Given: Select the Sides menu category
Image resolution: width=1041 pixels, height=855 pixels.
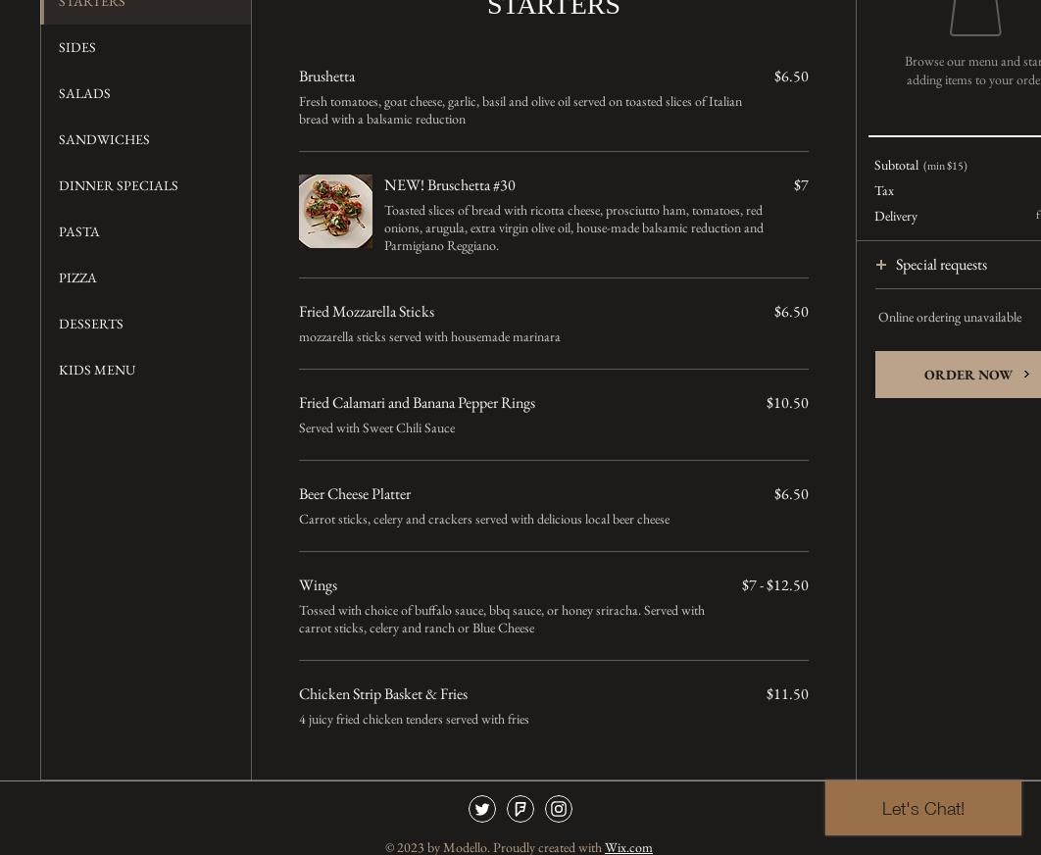Looking at the screenshot, I should (77, 47).
